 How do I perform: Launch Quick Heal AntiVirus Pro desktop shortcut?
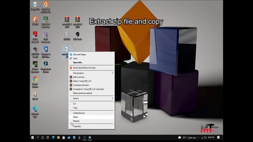[x=46, y=7]
